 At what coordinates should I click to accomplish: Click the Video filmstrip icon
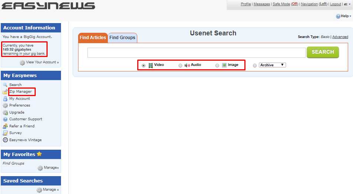151,66
